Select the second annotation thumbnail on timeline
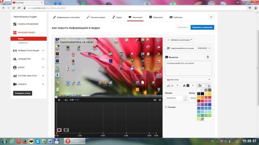 tap(66, 130)
